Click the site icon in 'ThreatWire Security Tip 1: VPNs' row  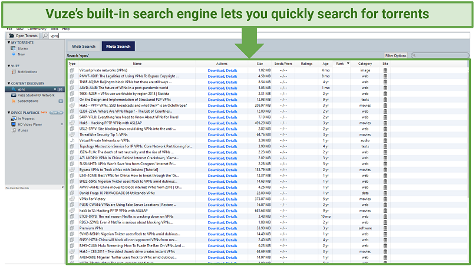click(385, 134)
